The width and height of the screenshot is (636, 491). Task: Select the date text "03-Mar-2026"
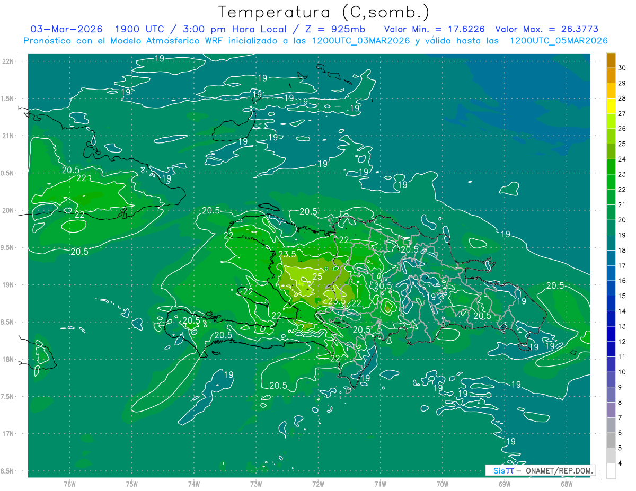[66, 29]
